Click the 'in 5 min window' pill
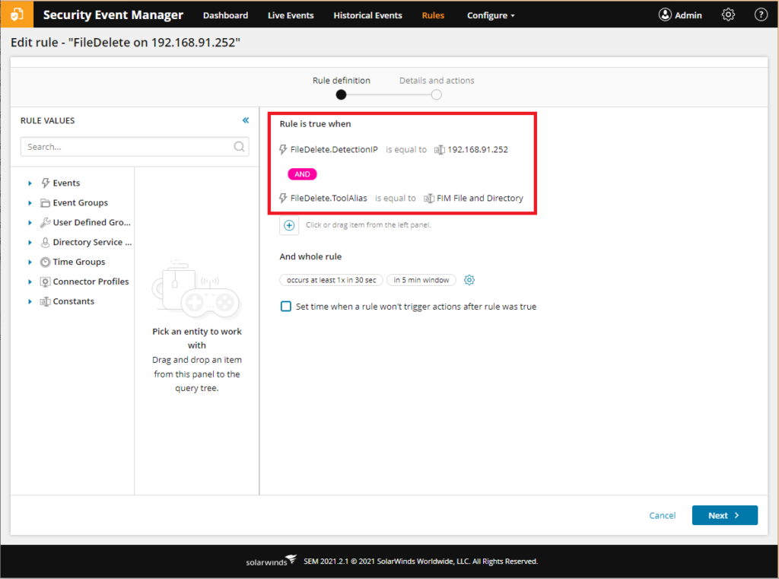The image size is (779, 579). click(x=421, y=280)
